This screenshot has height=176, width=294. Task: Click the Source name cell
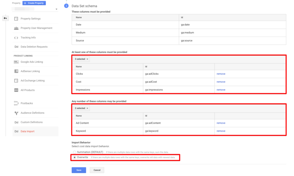click(125, 41)
